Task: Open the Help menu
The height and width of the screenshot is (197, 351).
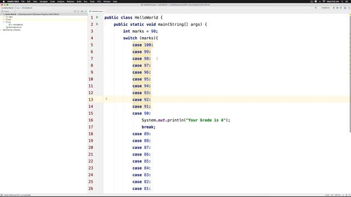Action: (115, 1)
